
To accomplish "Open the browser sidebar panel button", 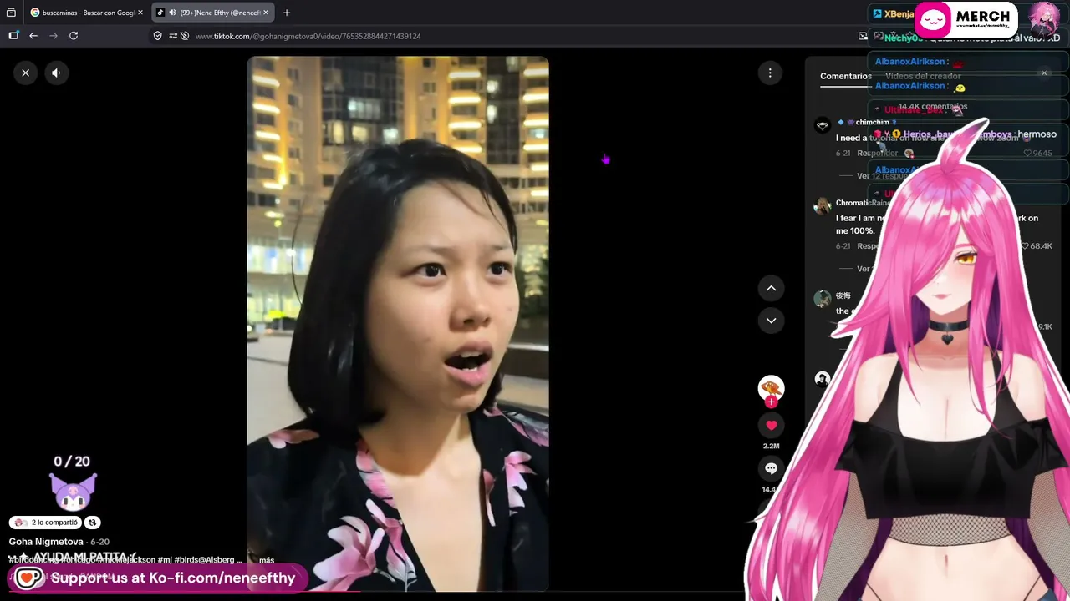I will [13, 36].
